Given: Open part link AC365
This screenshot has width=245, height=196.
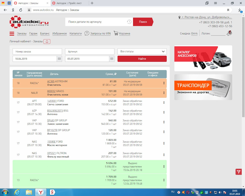Looking at the screenshot, I should point(51,81).
